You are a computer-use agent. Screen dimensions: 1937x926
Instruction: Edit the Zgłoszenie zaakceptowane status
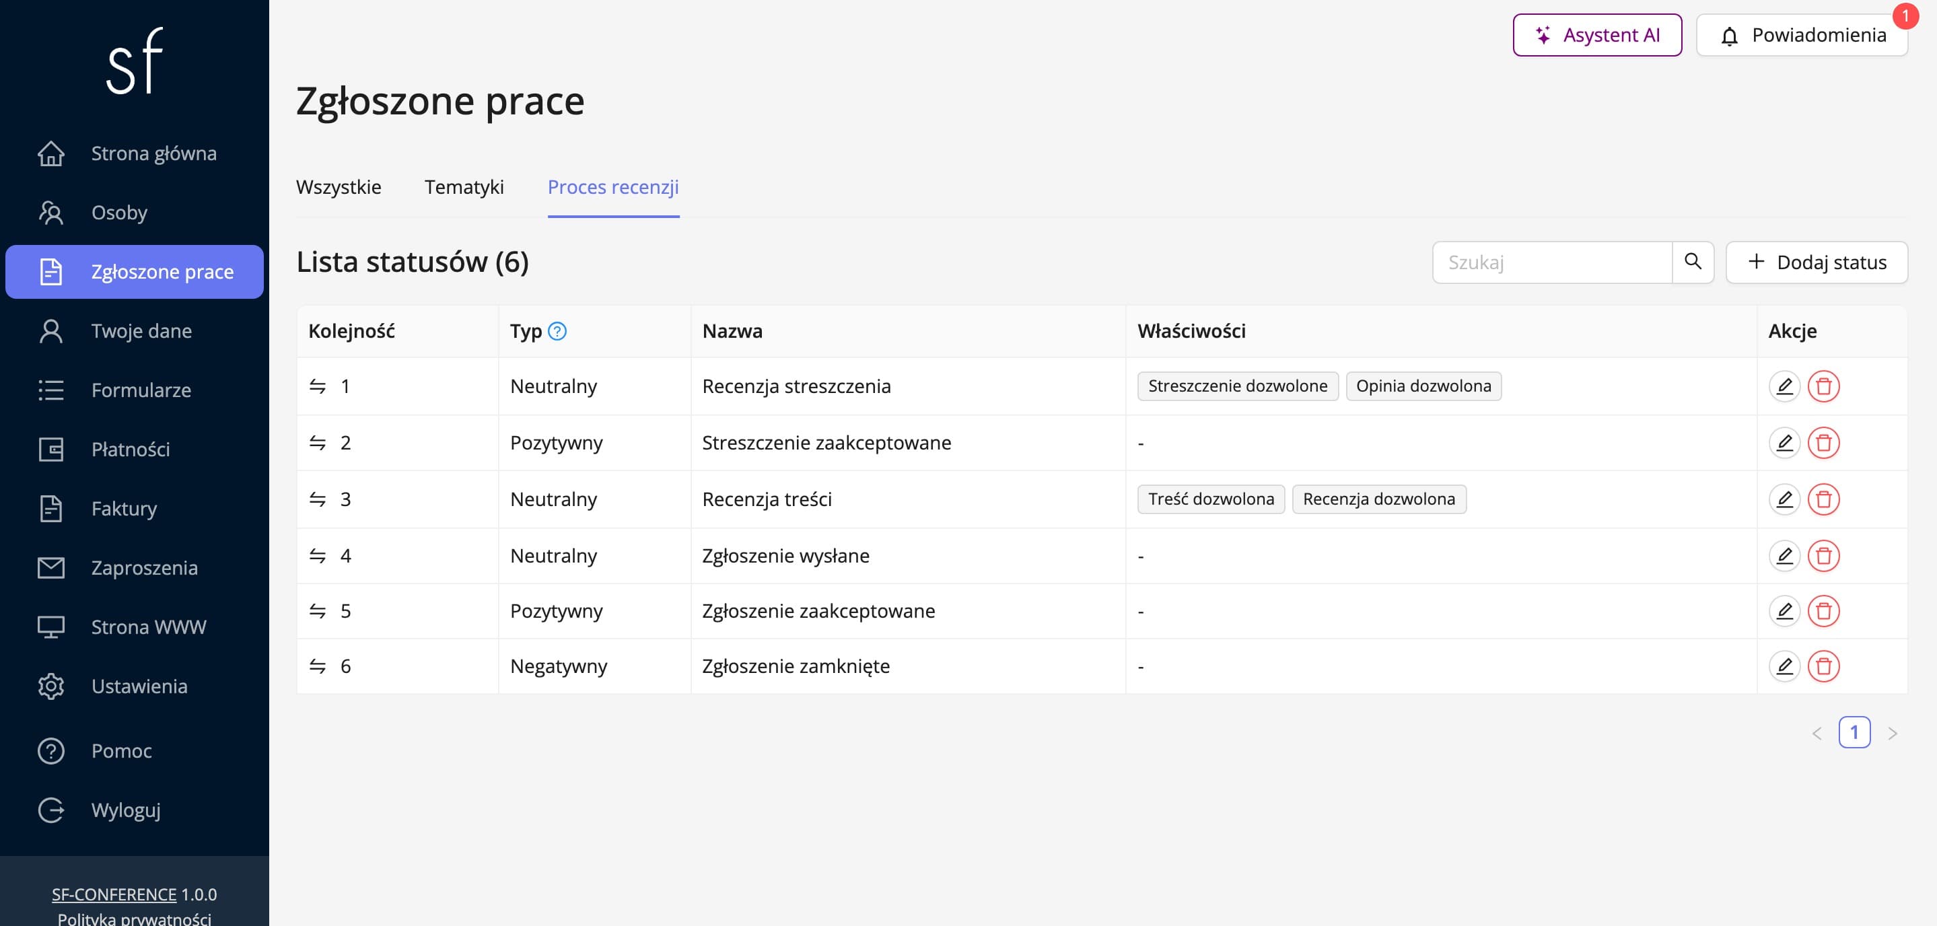(x=1784, y=611)
